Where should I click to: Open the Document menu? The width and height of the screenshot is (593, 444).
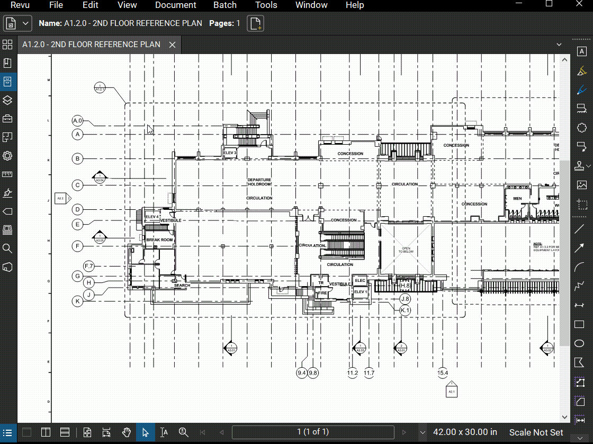pyautogui.click(x=175, y=5)
